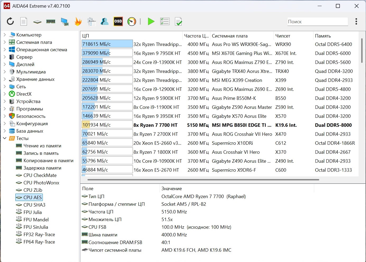
Task: Click the green Start benchmark arrow
Action: point(151,21)
